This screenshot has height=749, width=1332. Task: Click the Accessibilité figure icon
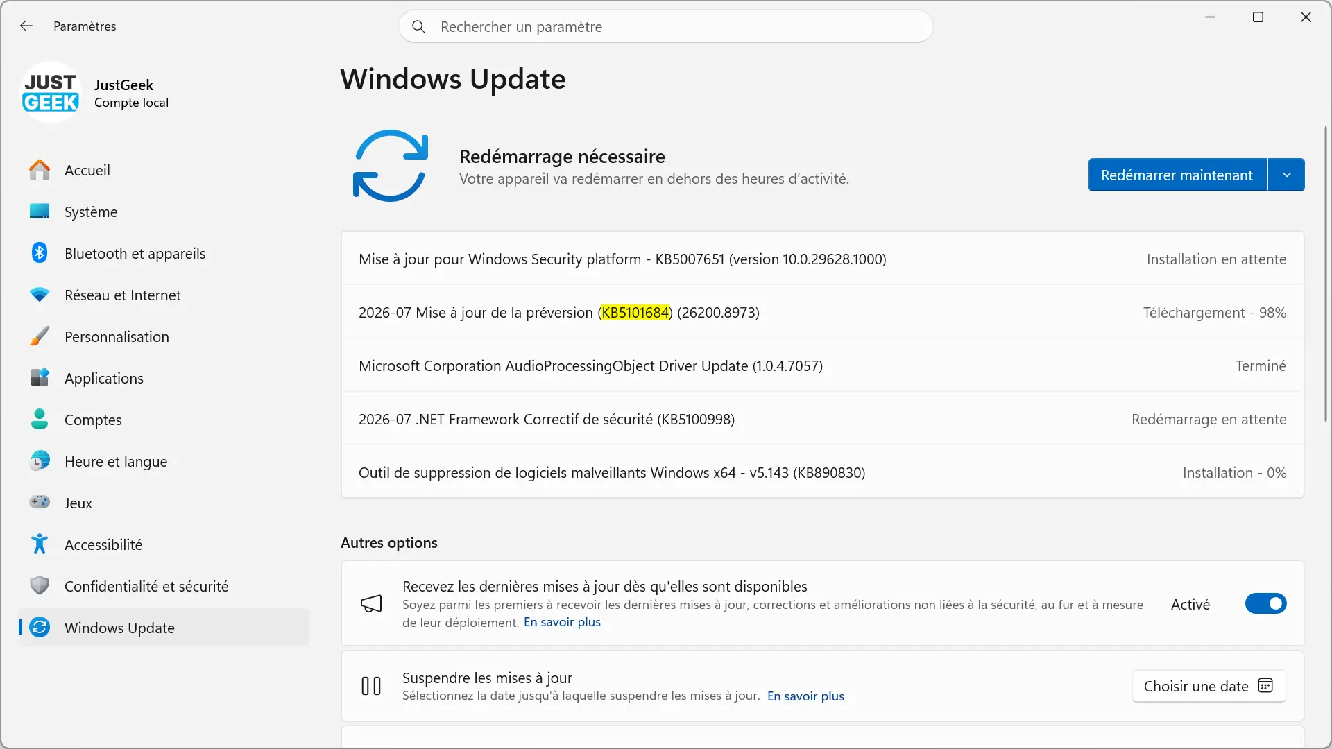[40, 544]
